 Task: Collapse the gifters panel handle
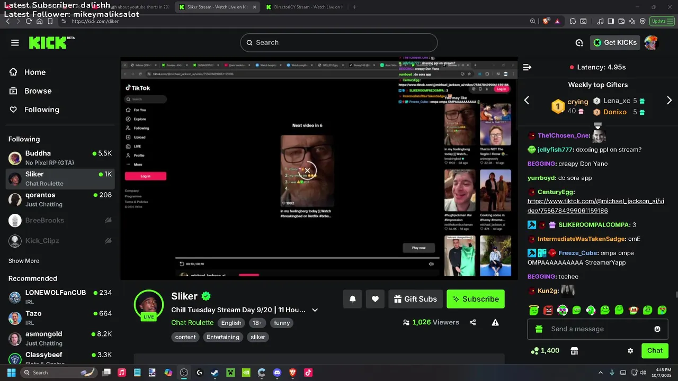(x=598, y=125)
